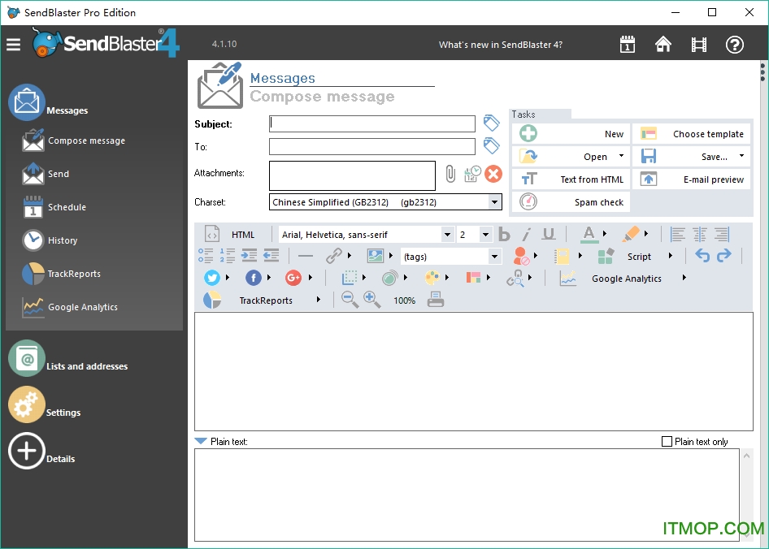Open the calendar schedule icon in header
Image resolution: width=769 pixels, height=549 pixels.
628,45
